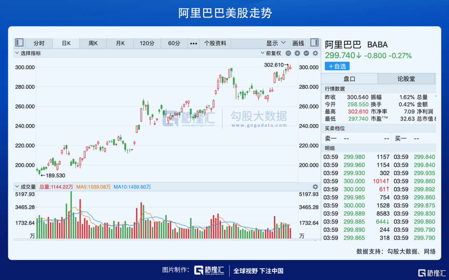Screen dimensions: 449x280
Task: Click the latest candlestick near 300
Action: coord(290,67)
